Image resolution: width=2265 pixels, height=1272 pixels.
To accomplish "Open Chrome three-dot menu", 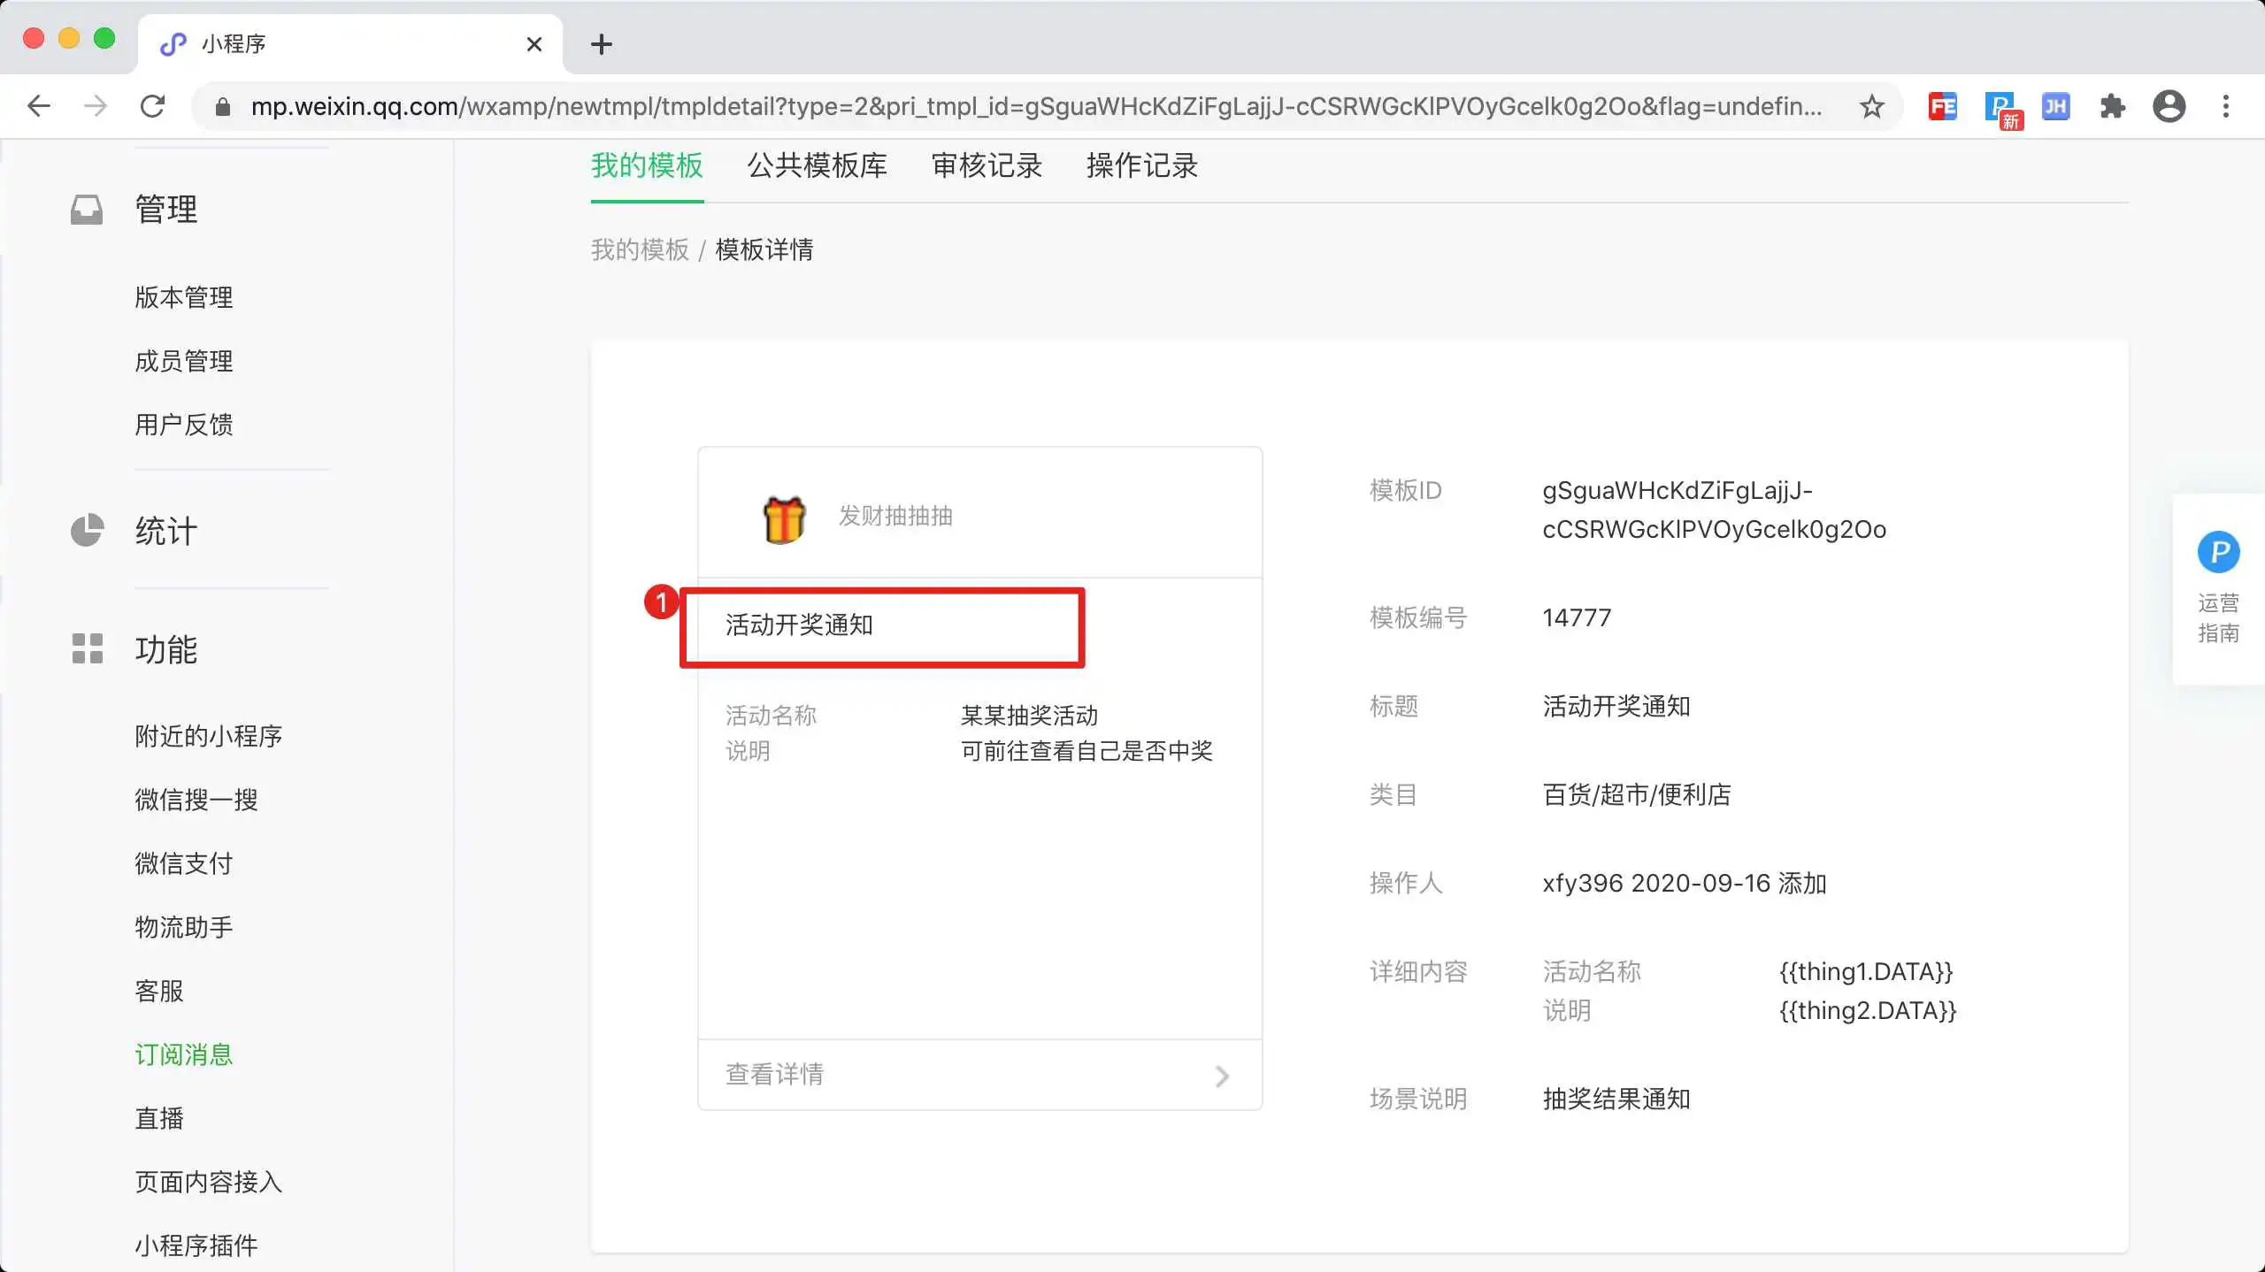I will [2226, 107].
